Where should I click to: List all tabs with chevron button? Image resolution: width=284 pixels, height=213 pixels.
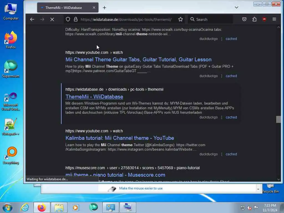(237, 7)
